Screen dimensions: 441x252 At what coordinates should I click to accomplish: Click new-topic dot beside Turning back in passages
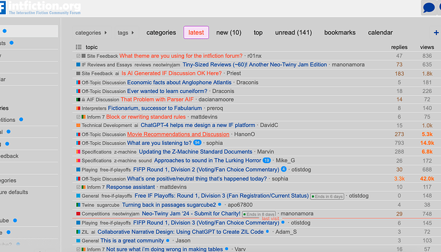[x=220, y=205]
